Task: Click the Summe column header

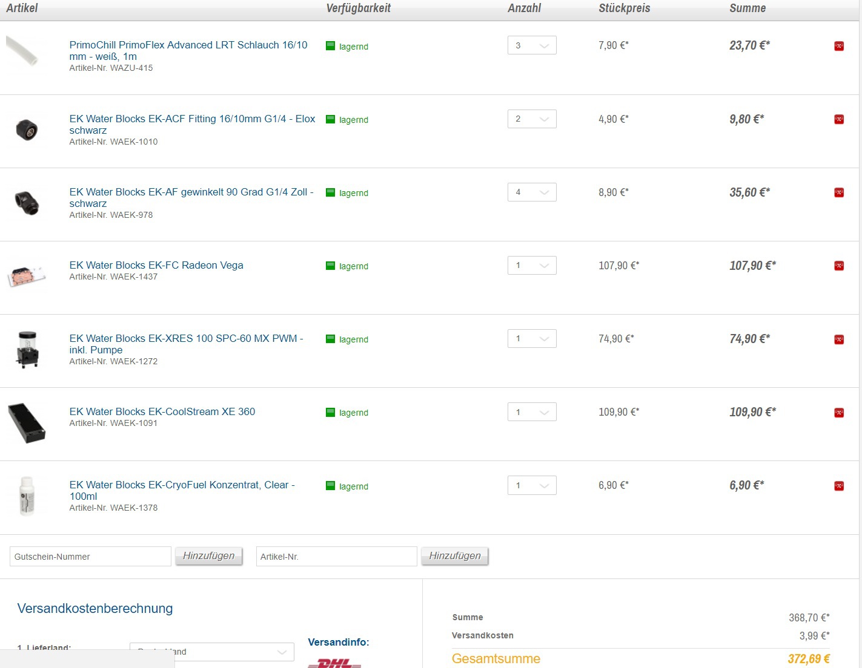Action: pos(748,8)
